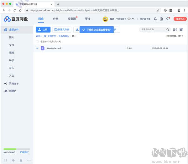Switch to the 分享 tab
This screenshot has height=164, width=188.
tap(55, 19)
